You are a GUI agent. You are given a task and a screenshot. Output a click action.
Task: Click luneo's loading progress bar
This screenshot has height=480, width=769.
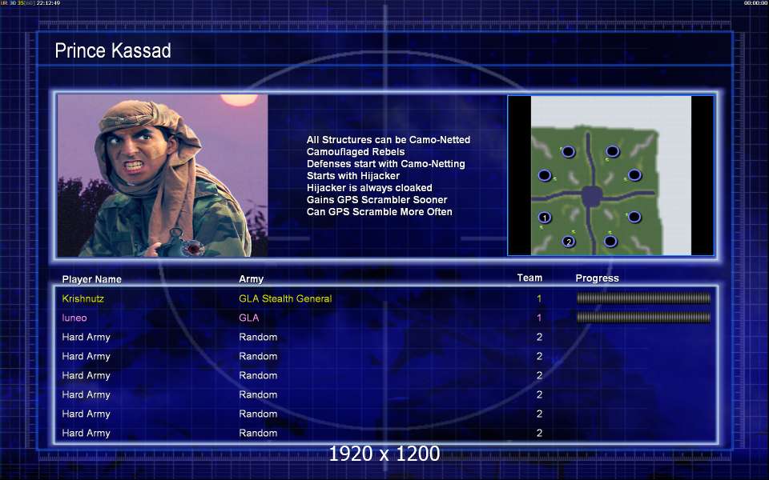[643, 318]
